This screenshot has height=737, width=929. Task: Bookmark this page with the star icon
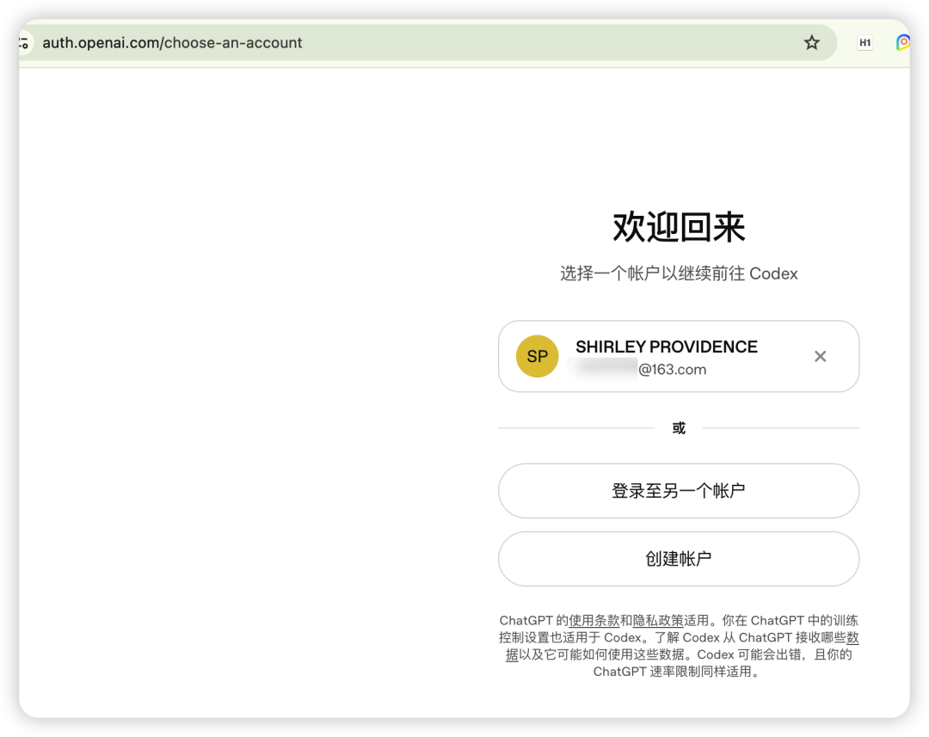tap(812, 43)
